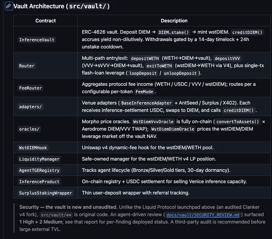Click the AgentTGERegistry contract label
Viewport: 272px width, 239px height.
(39, 170)
